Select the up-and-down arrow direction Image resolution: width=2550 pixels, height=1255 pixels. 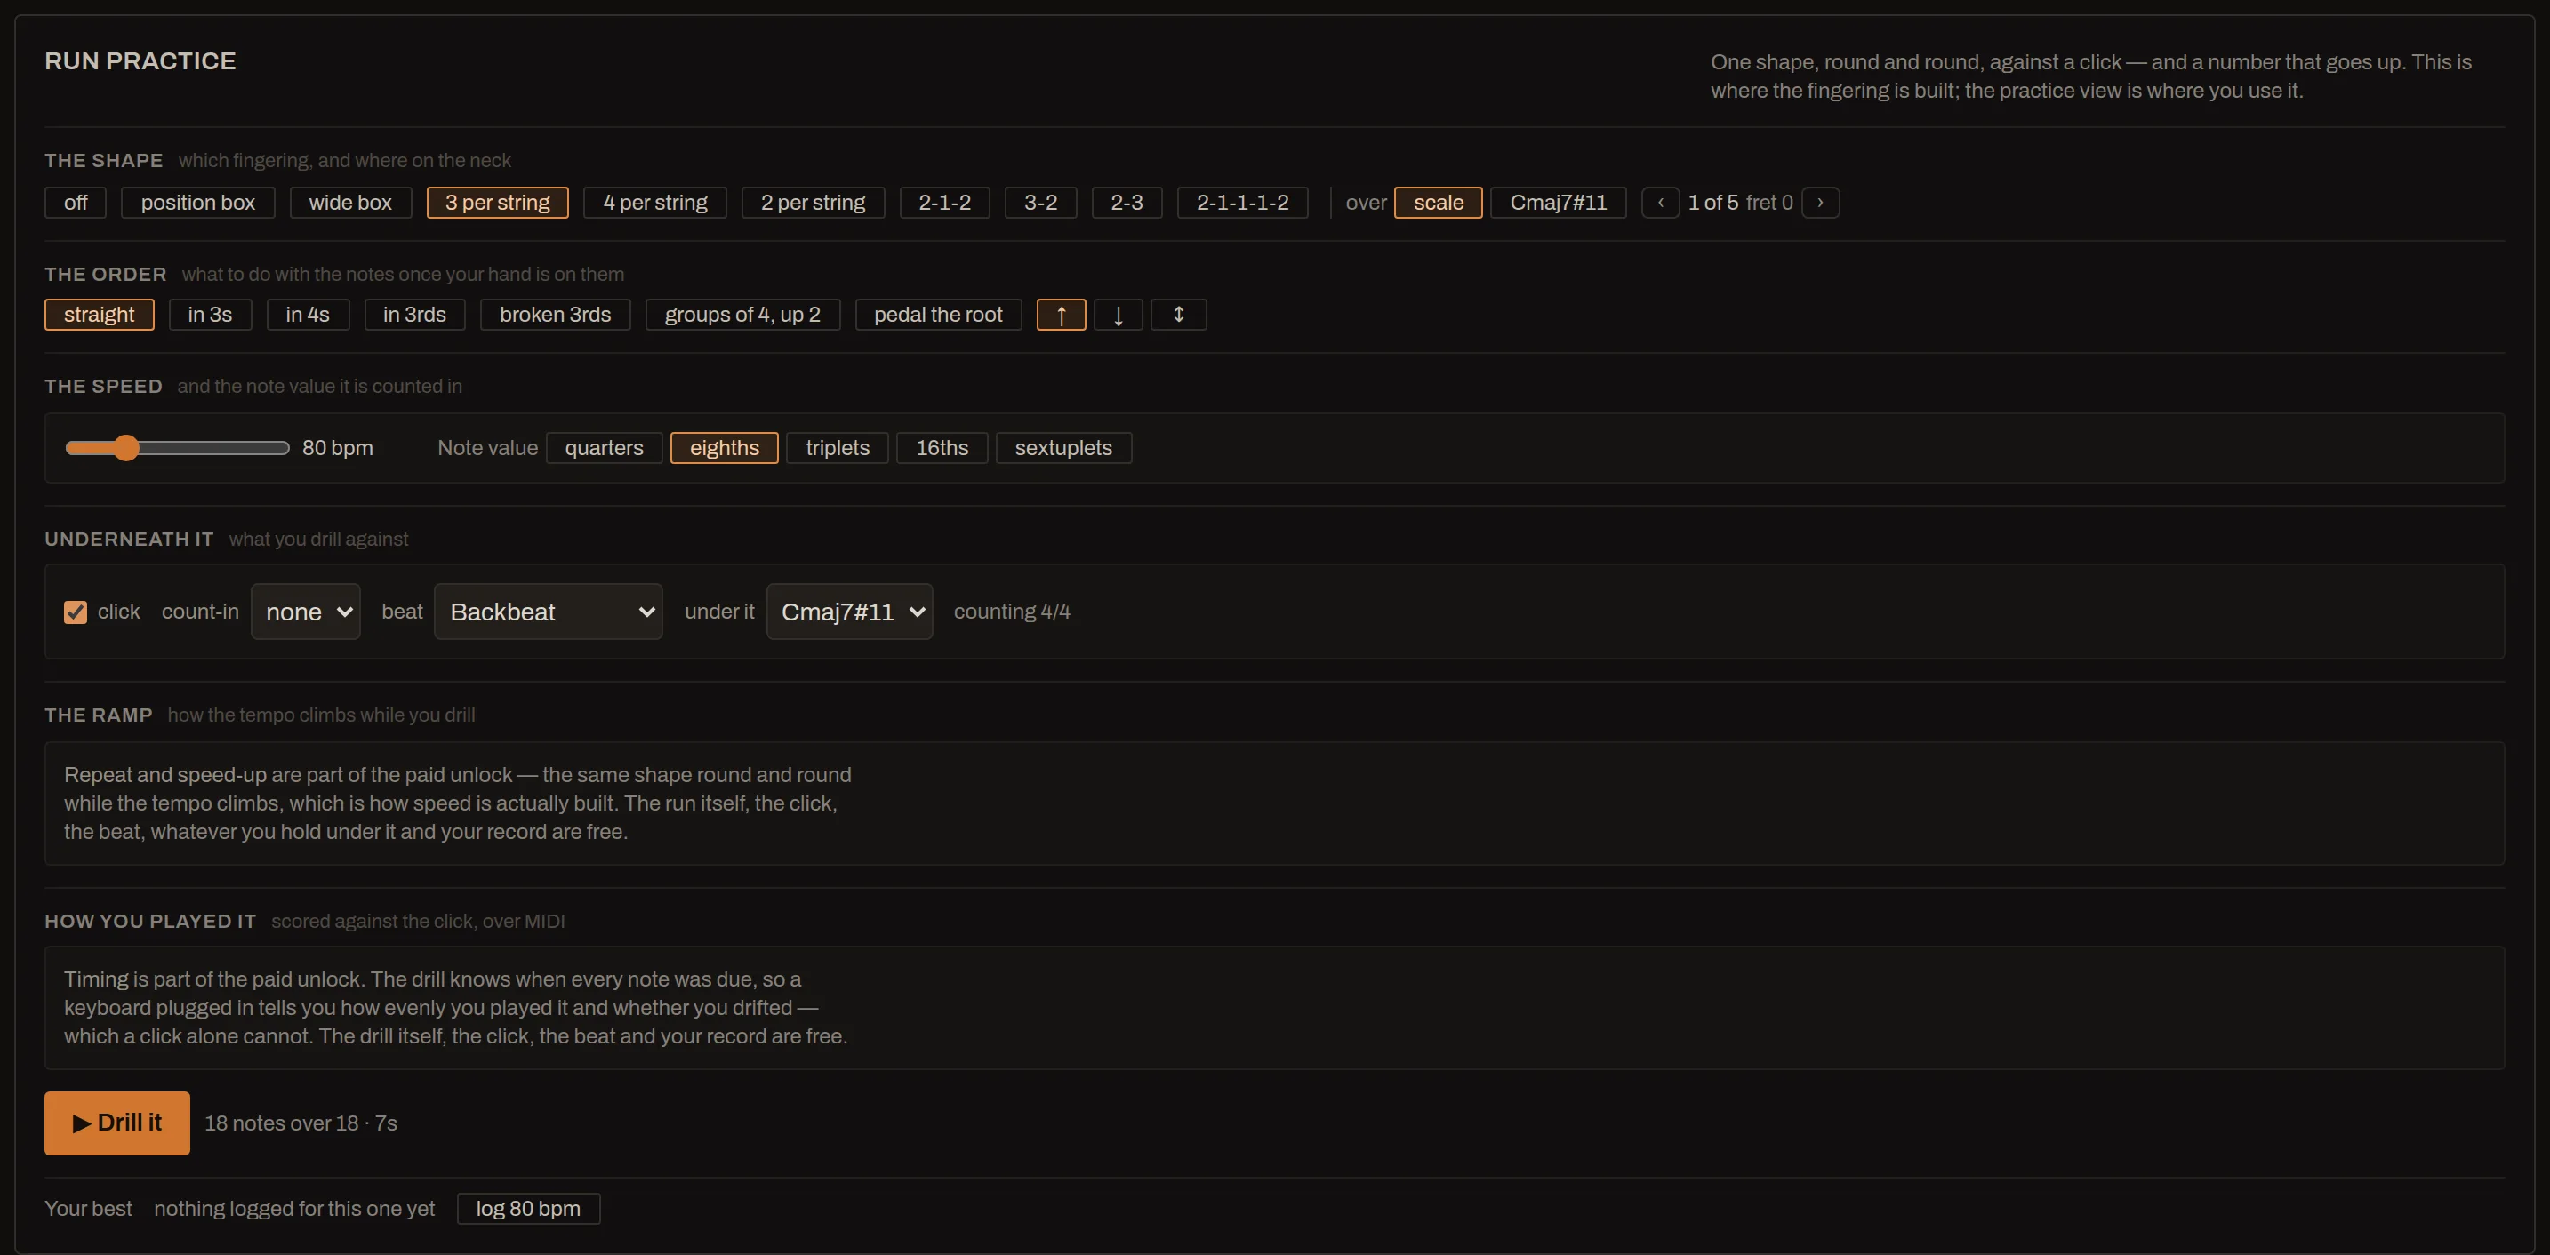1178,315
